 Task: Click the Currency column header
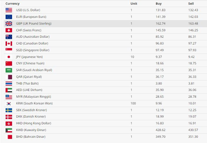point(13,4)
